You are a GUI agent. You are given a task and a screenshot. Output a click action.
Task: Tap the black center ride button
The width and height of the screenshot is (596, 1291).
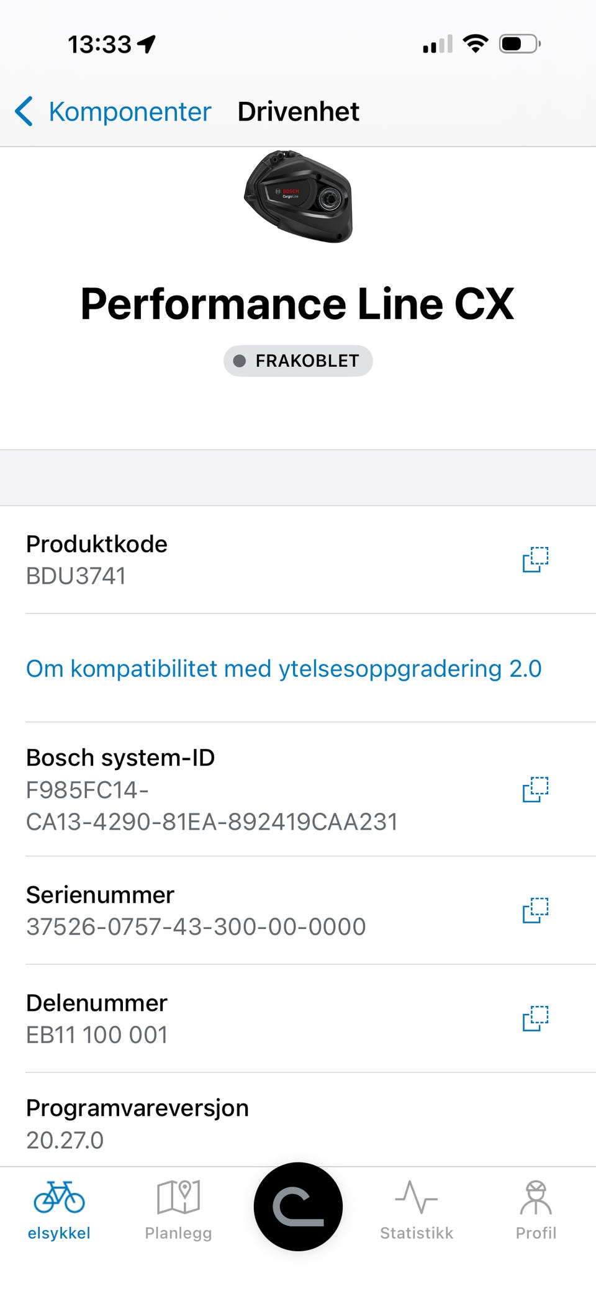pyautogui.click(x=298, y=1207)
